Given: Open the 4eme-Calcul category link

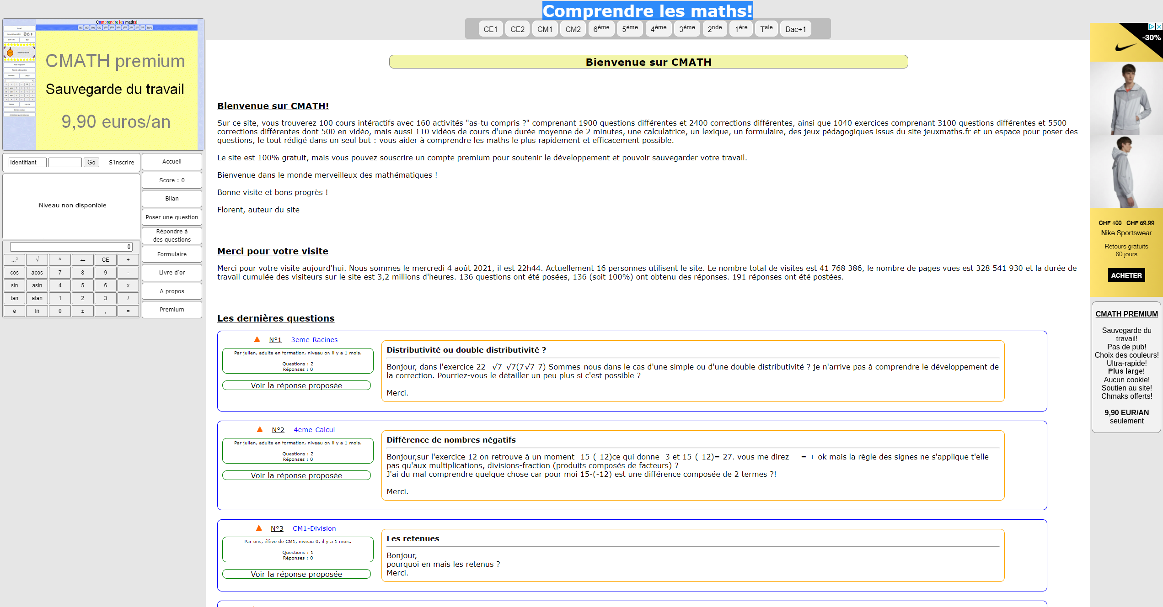Looking at the screenshot, I should (314, 430).
